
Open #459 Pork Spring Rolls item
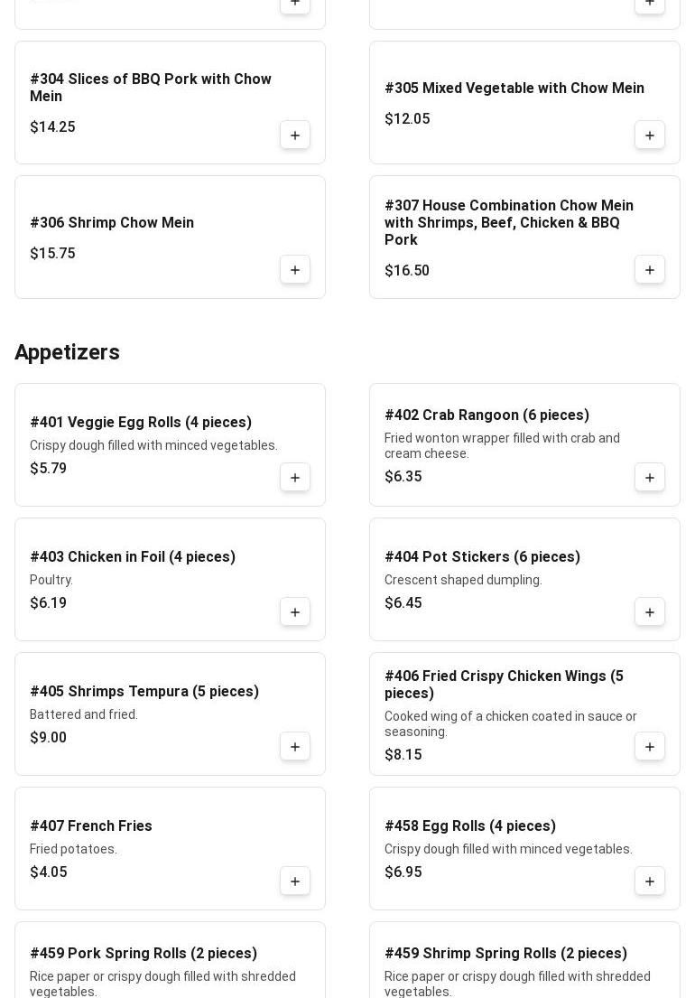[144, 954]
